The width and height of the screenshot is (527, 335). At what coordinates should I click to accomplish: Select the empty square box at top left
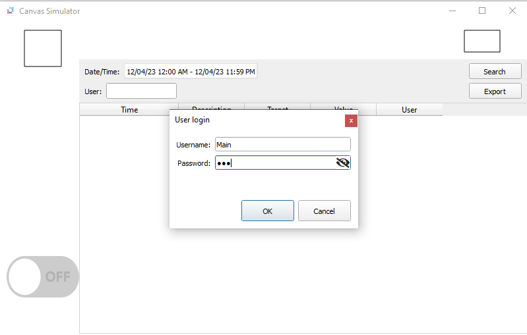tap(43, 48)
